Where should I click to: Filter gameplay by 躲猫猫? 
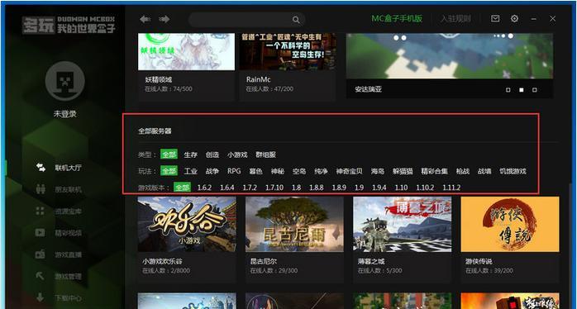(403, 171)
